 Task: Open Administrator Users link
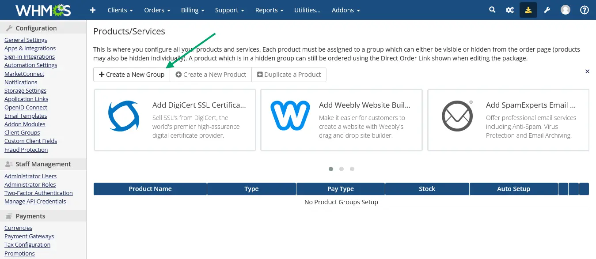point(30,176)
